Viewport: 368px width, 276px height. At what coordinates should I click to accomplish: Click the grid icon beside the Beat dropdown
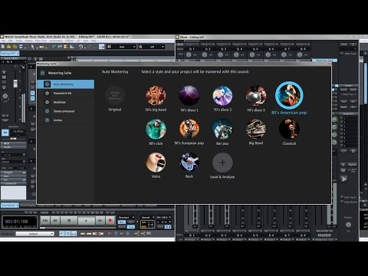pos(109,47)
